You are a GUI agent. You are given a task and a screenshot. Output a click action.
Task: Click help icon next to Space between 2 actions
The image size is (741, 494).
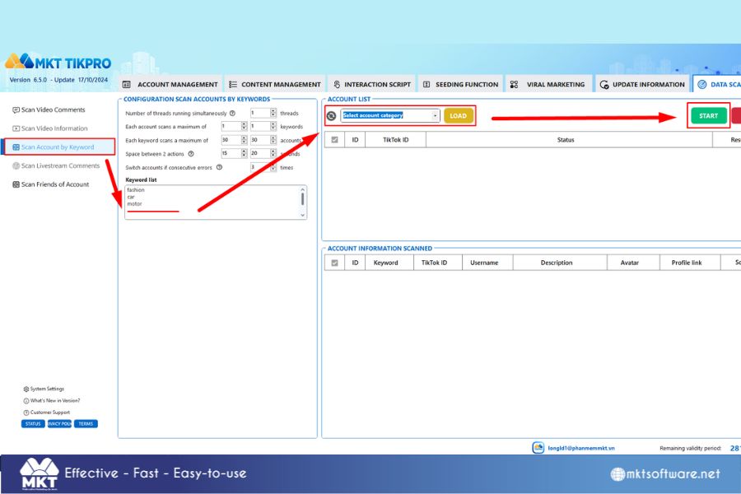[191, 154]
